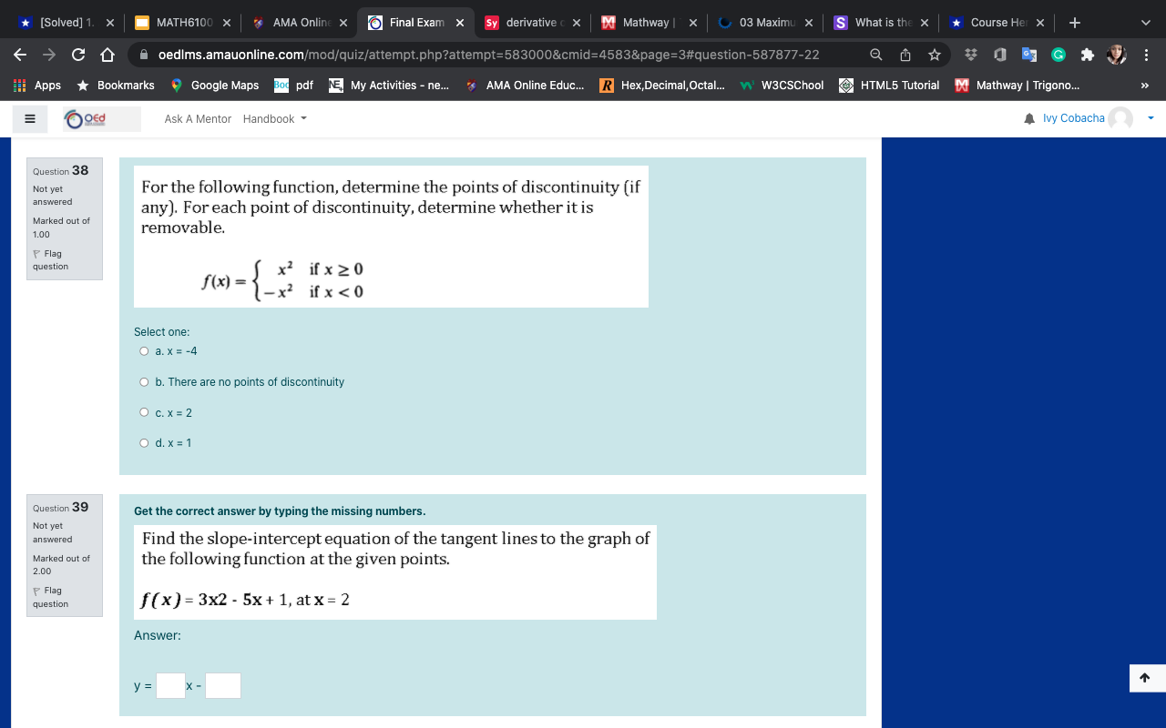Select answer choice b for no discontinuity points

tap(144, 381)
